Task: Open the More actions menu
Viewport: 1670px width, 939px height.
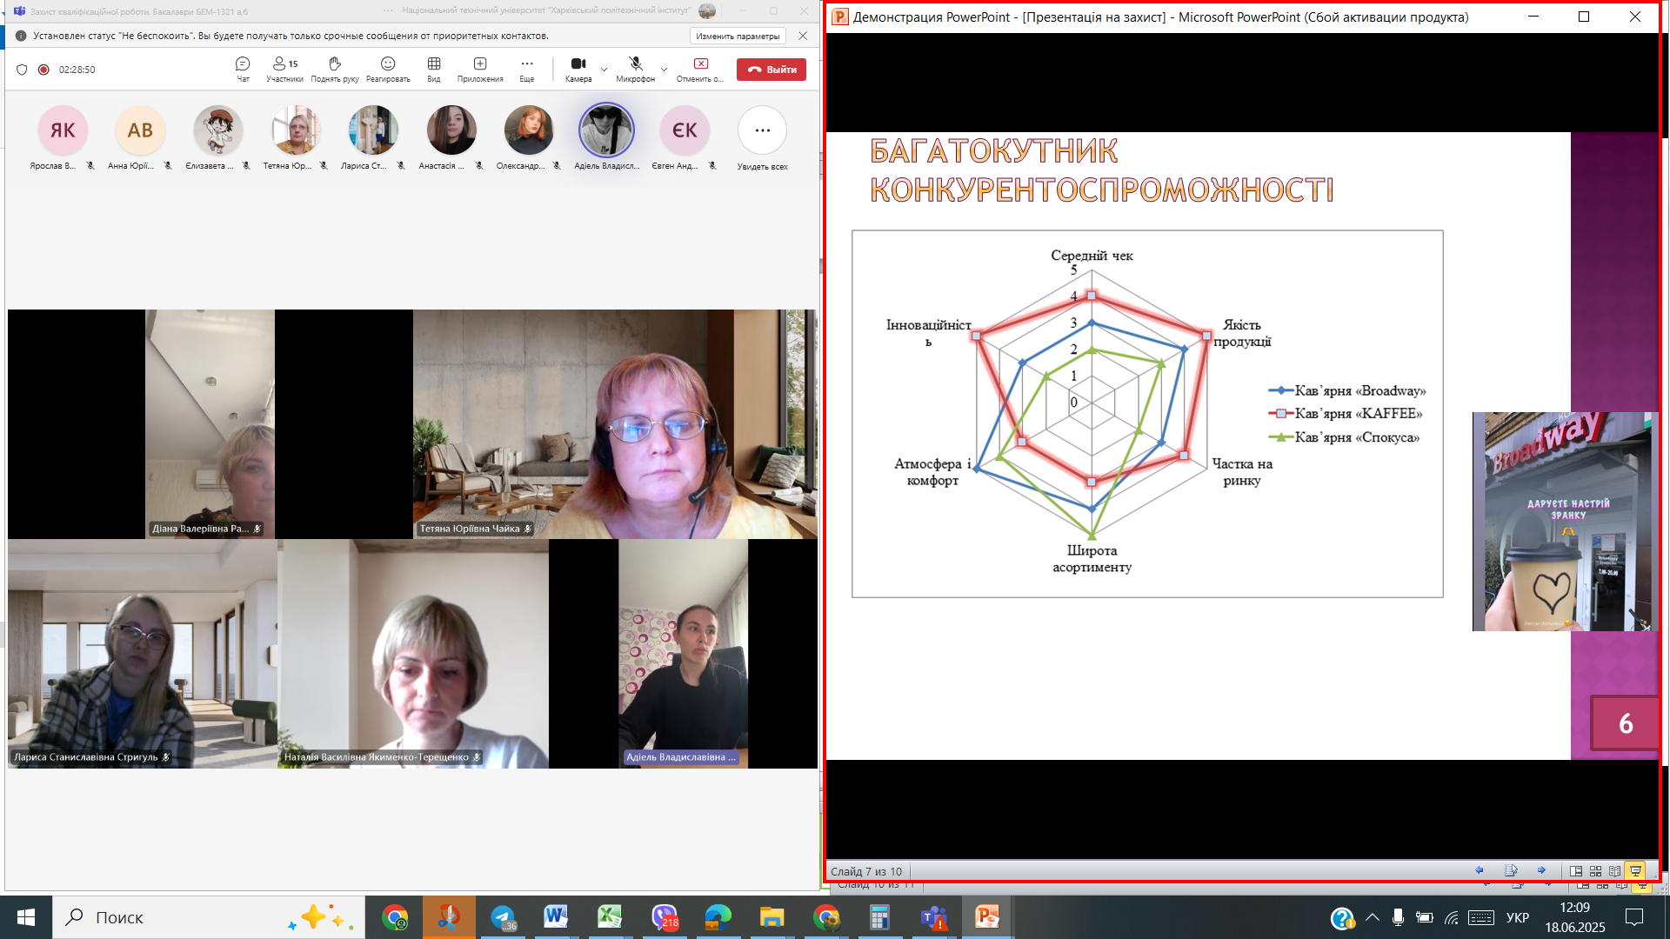Action: click(527, 69)
